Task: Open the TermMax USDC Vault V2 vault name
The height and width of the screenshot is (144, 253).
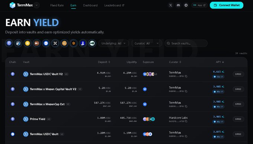Action: point(46,74)
